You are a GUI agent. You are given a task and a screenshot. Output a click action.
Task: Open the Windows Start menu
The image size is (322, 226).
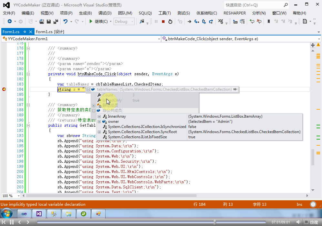pyautogui.click(x=7, y=213)
